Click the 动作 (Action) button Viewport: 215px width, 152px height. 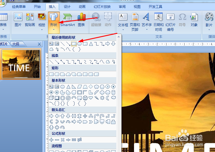[108, 20]
